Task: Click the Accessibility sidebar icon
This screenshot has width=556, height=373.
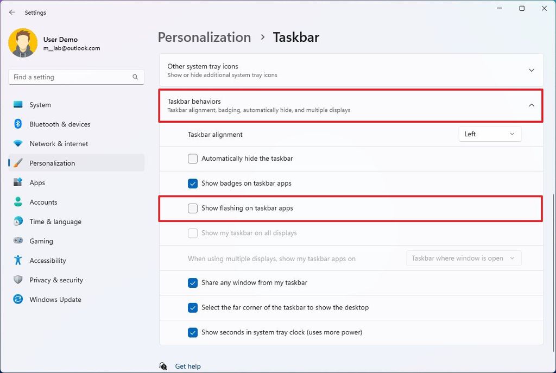Action: [x=18, y=260]
